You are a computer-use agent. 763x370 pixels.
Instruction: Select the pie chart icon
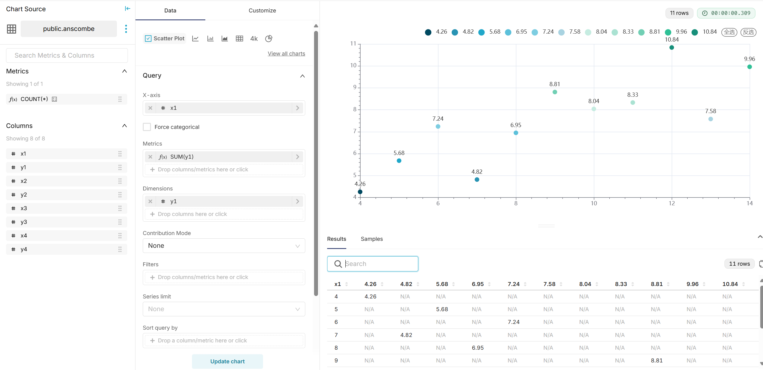pos(269,39)
